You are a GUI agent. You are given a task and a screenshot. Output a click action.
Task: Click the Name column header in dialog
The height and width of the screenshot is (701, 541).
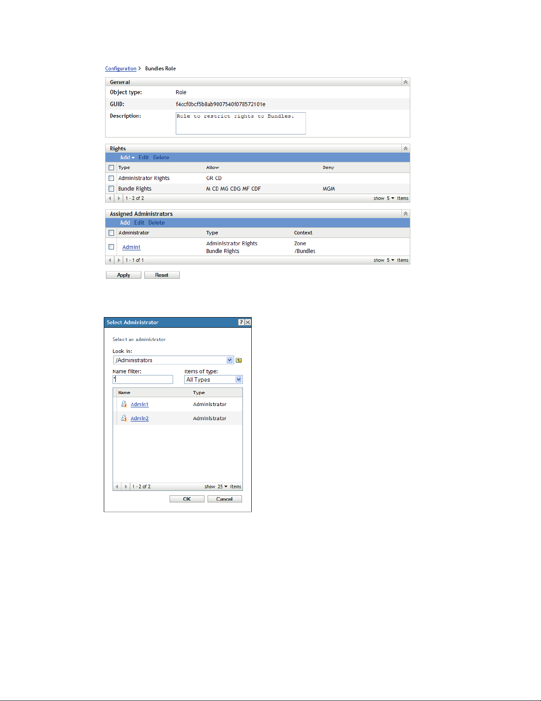point(124,393)
